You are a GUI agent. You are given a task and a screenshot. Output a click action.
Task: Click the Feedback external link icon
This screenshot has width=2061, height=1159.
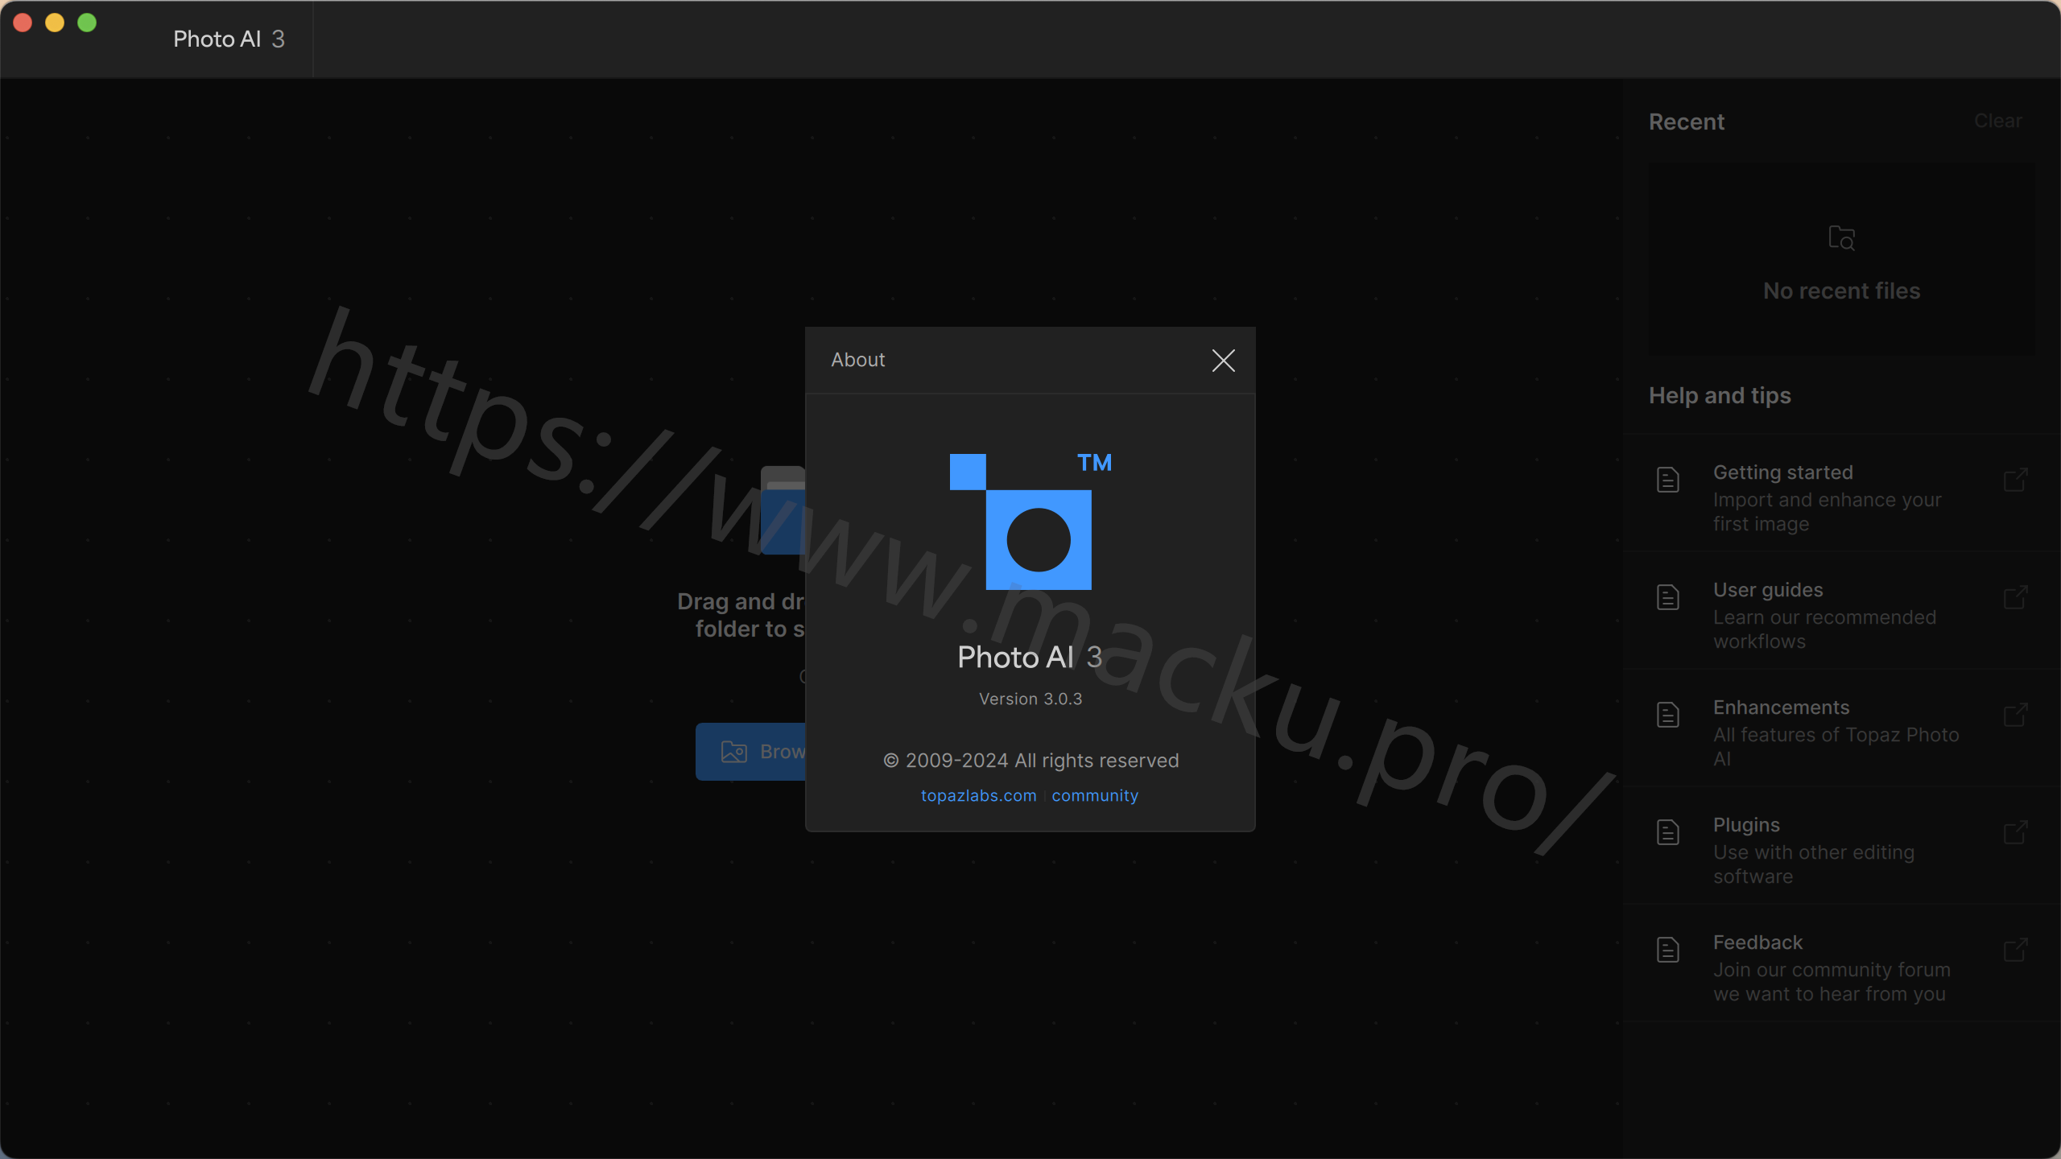pos(2015,950)
